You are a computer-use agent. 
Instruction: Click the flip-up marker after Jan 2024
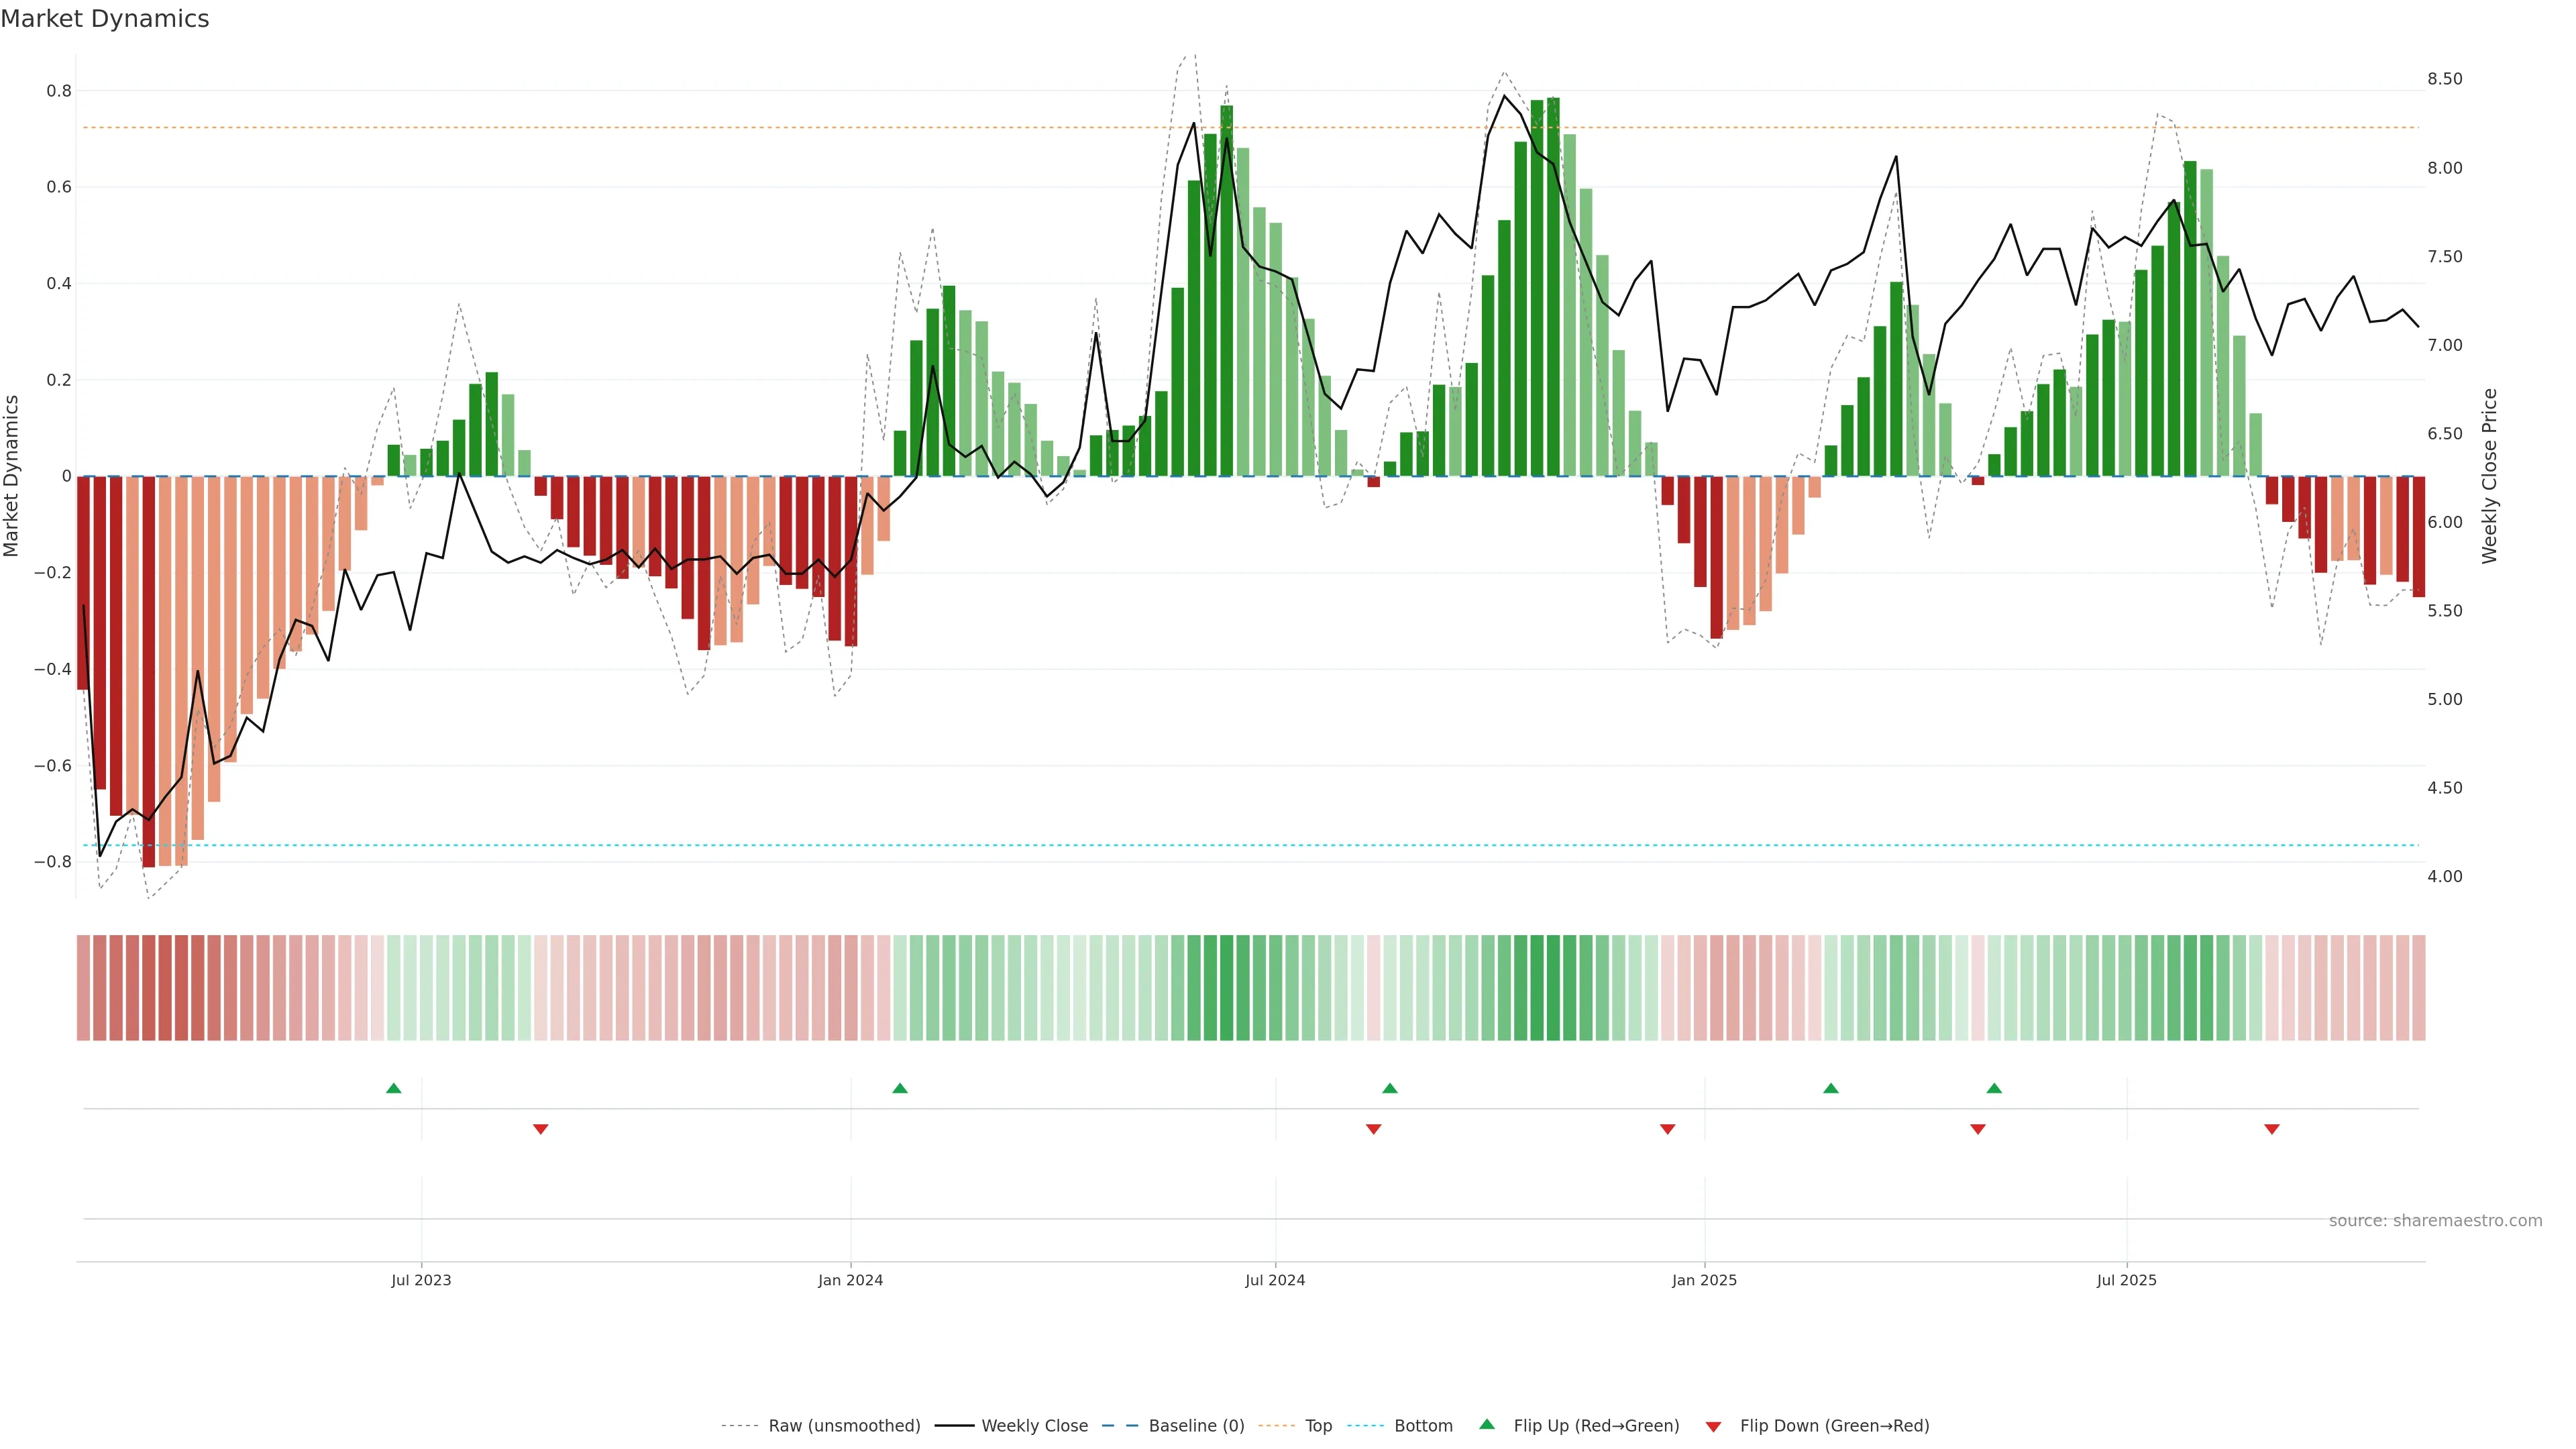coord(899,1088)
